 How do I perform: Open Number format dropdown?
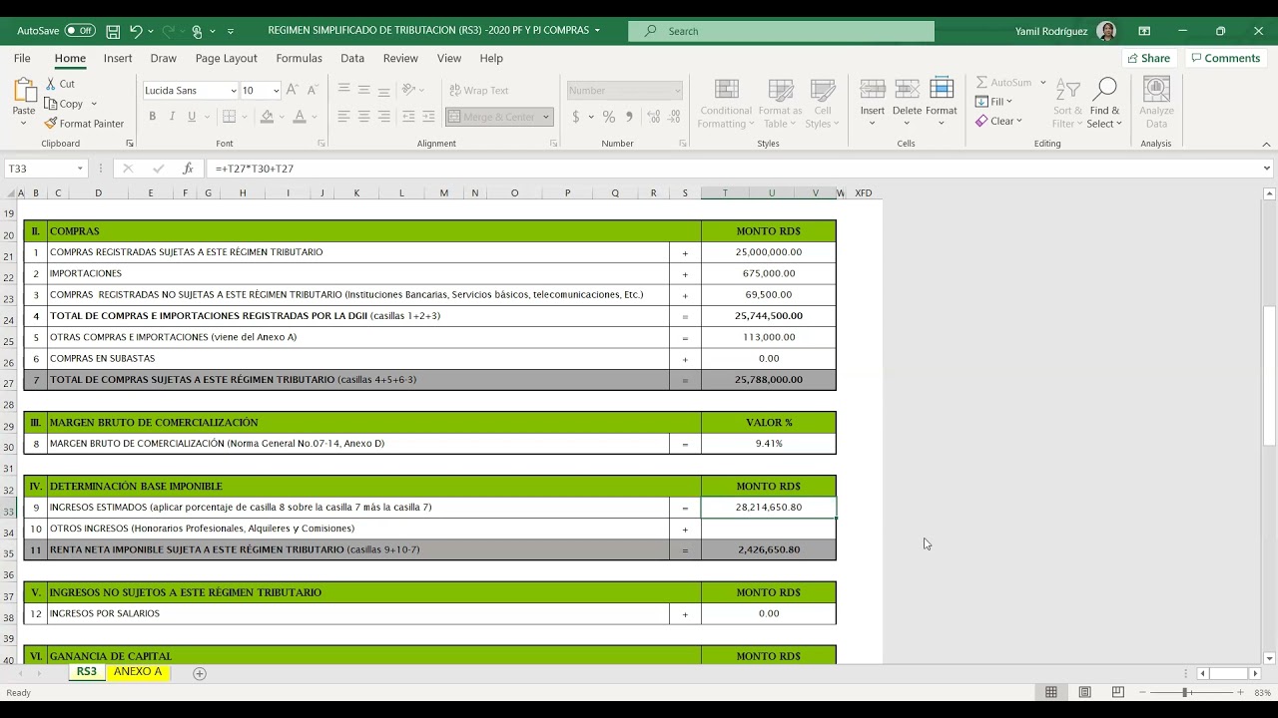(676, 91)
